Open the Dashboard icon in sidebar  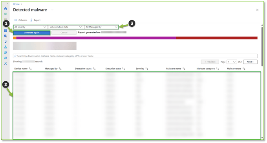click(x=5, y=14)
